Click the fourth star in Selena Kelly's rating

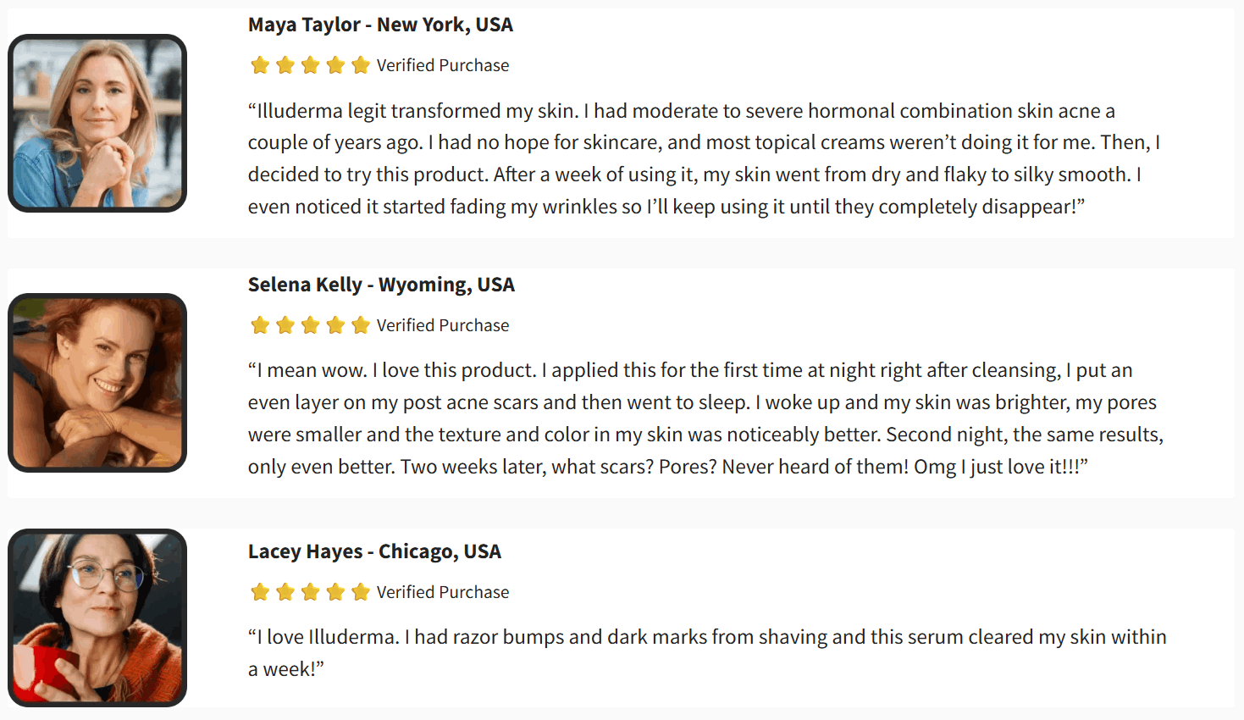click(335, 325)
